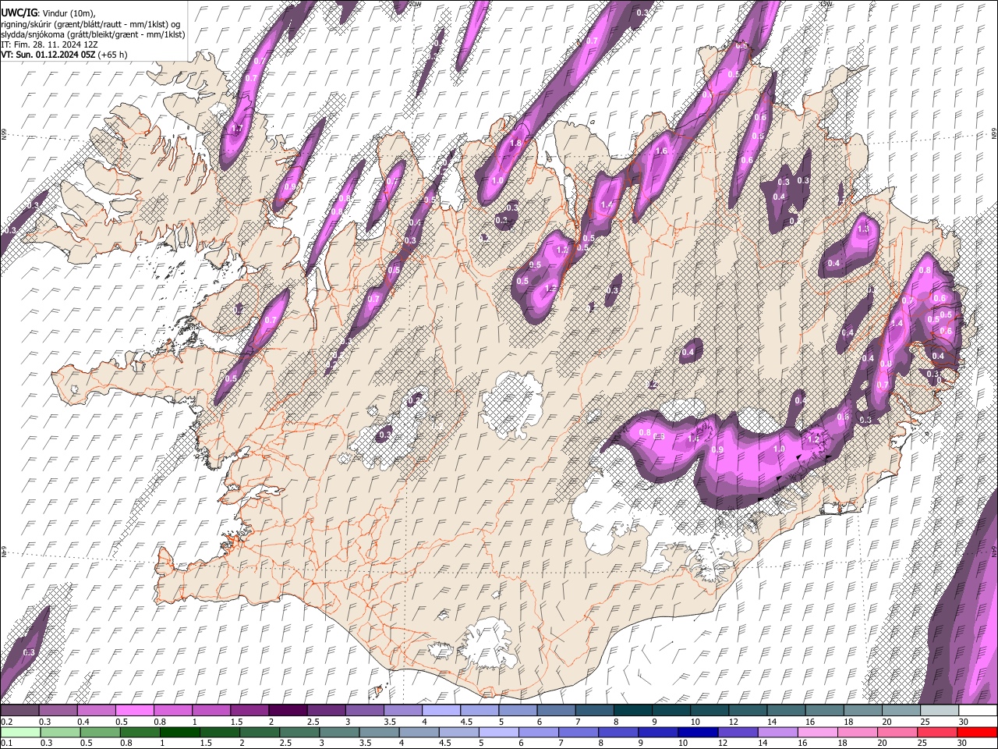Viewport: 998px width, 749px height.
Task: Click the 2 darkest purple swatch in snow legend
Action: (x=288, y=711)
